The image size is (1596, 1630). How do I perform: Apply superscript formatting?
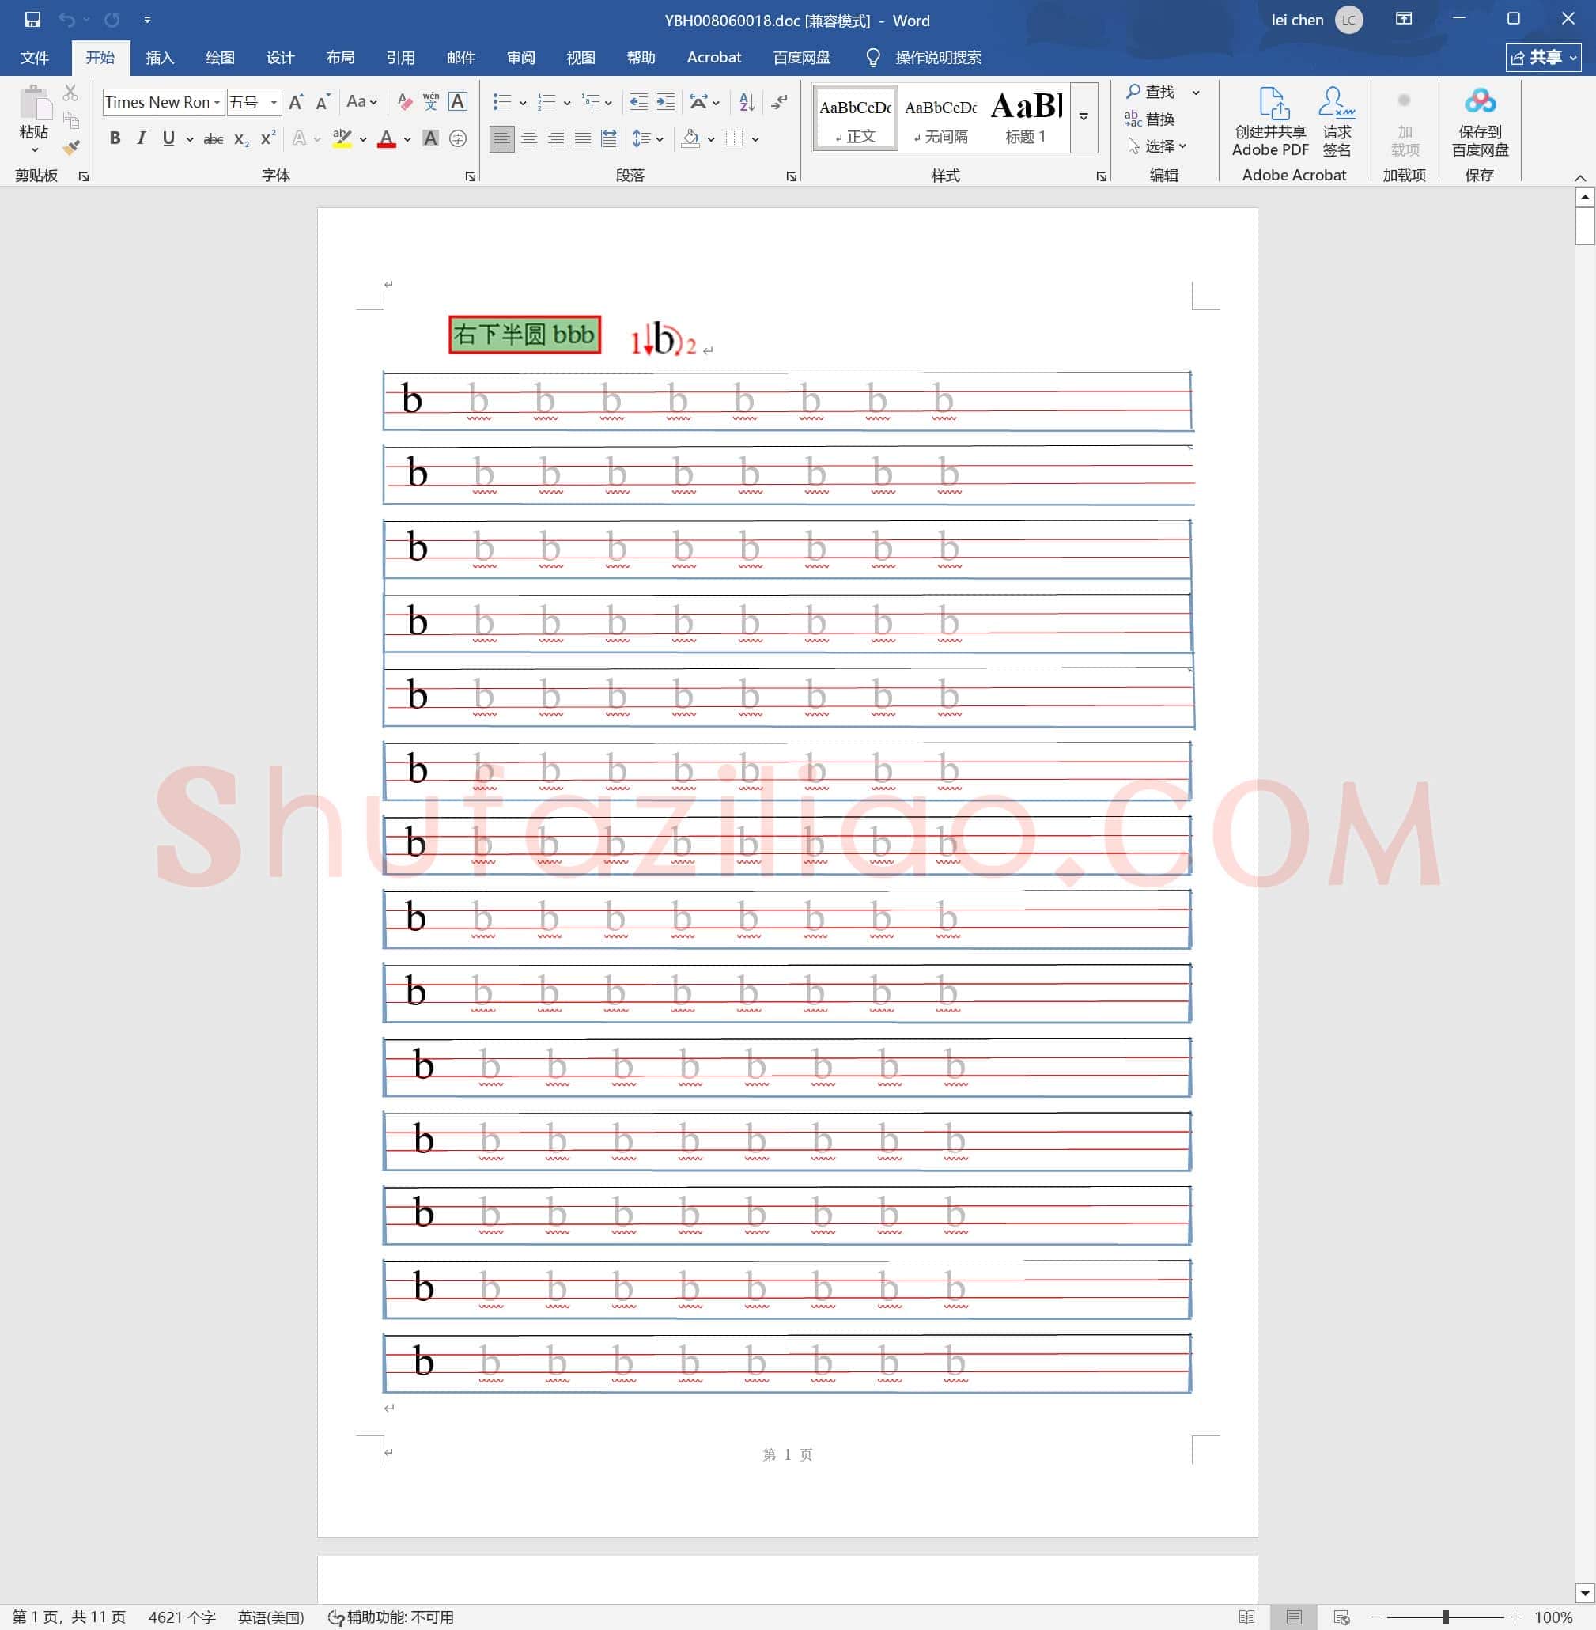268,139
